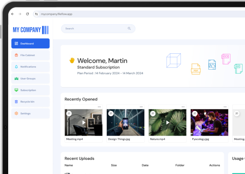Screen dimensions: 245x174
Task: Open more options for Design Things.jpg card
Action: pyautogui.click(x=141, y=107)
